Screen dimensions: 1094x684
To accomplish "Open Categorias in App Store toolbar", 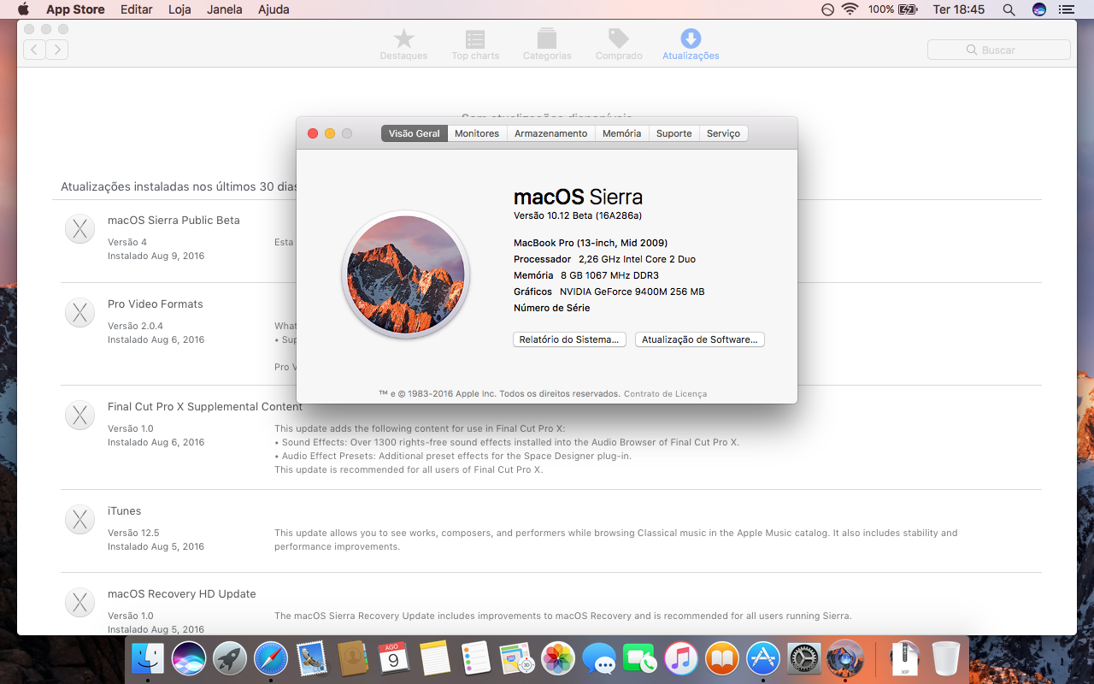I will pos(547,44).
